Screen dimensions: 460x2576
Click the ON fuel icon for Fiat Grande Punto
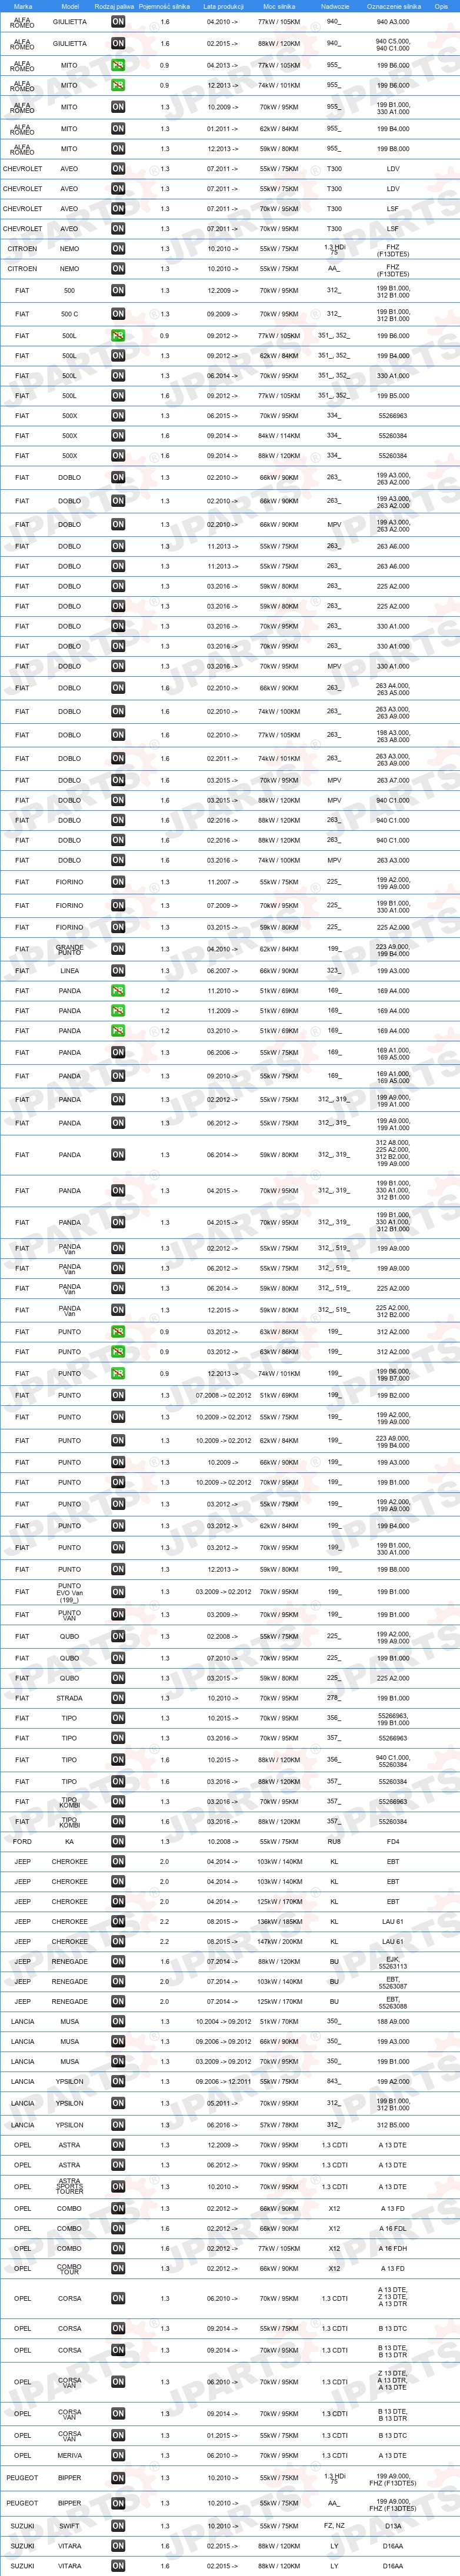(x=118, y=949)
